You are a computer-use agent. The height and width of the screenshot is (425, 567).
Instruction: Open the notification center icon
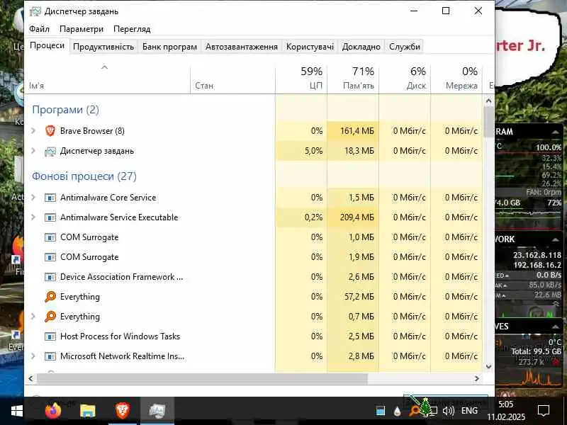tap(544, 411)
